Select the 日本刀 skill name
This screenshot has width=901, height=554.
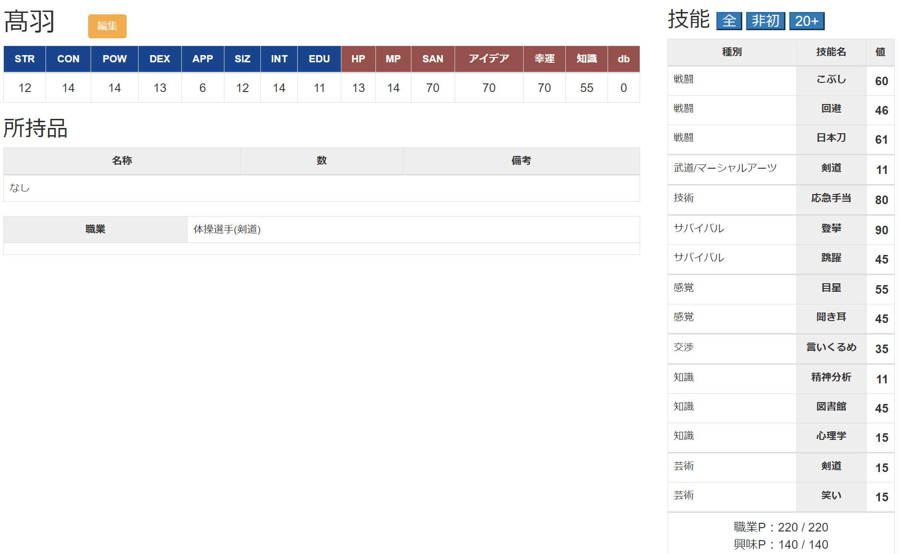831,138
